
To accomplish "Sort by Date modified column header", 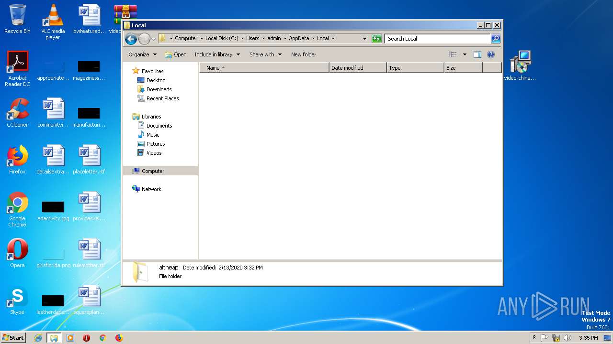I will pos(358,68).
